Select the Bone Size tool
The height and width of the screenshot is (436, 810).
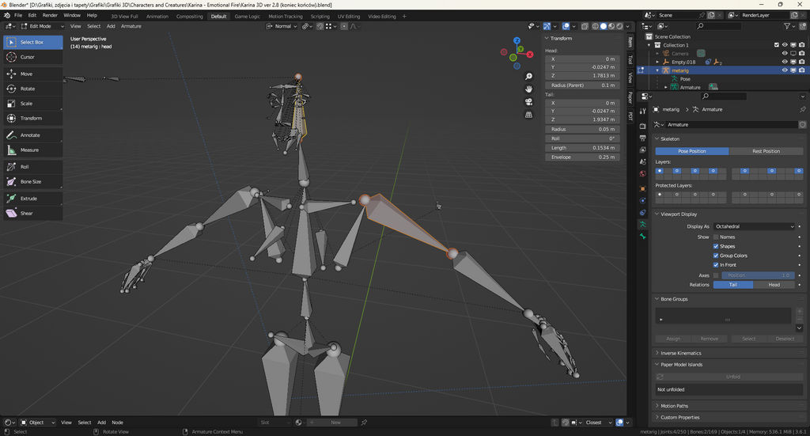point(30,181)
